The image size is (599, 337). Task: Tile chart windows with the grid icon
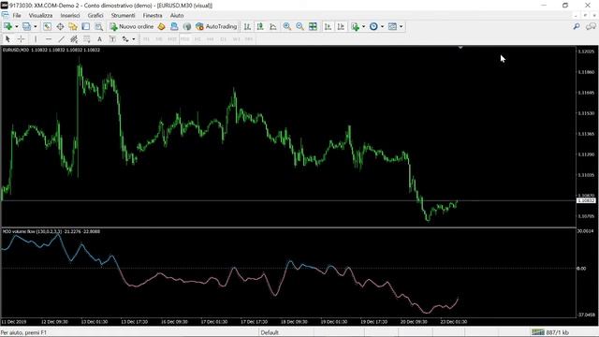tap(313, 26)
